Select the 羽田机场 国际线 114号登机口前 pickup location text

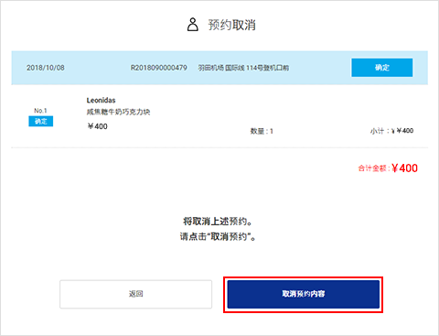(243, 68)
